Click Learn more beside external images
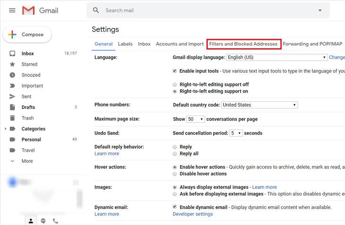Screen dimensions: 345x225 click(265, 187)
